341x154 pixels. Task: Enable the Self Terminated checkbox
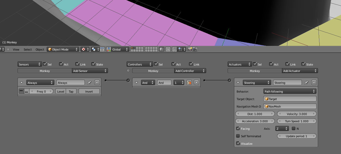pyautogui.click(x=238, y=136)
